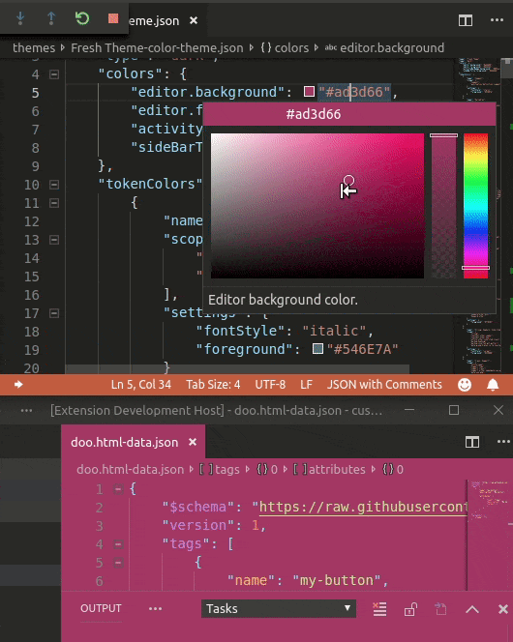Open More Actions in Extension Host editor
513x642 pixels.
(x=503, y=441)
